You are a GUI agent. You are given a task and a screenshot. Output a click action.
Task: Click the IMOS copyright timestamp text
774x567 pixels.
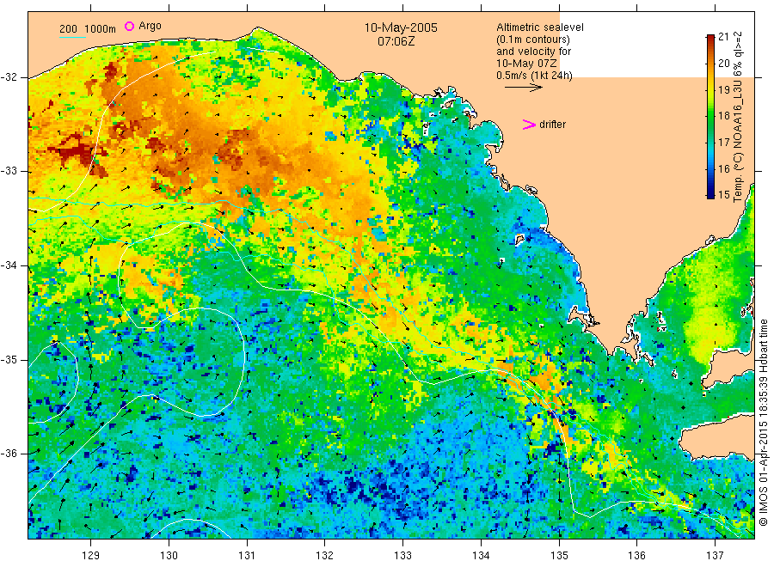tap(763, 423)
